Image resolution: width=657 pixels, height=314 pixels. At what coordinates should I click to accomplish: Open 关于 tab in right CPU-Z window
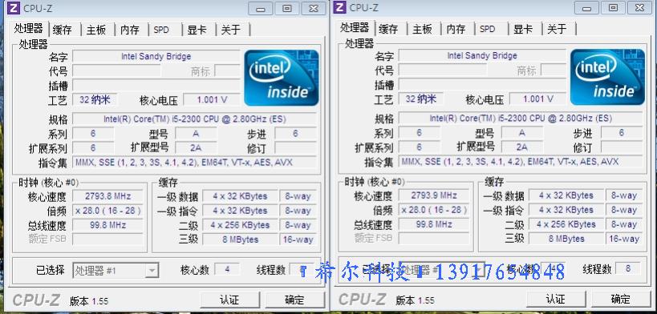pyautogui.click(x=557, y=29)
